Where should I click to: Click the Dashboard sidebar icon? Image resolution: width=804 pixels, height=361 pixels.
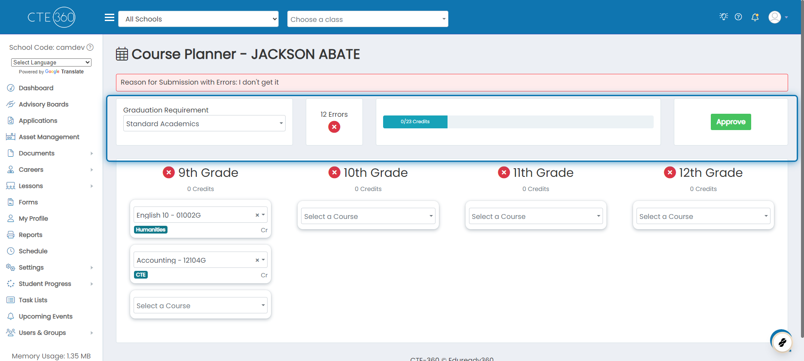point(11,88)
